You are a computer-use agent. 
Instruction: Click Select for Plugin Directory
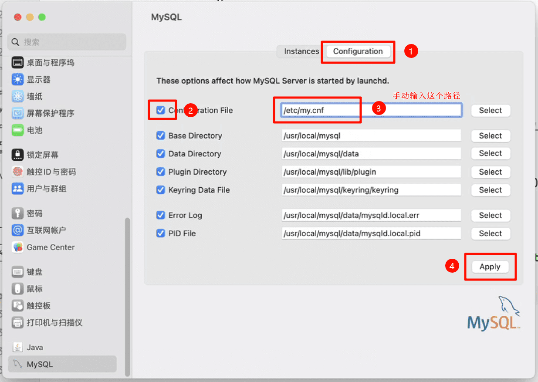[491, 172]
